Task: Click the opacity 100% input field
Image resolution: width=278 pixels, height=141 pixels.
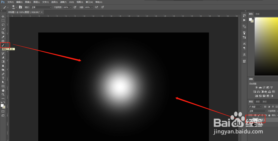Action: pos(66,7)
